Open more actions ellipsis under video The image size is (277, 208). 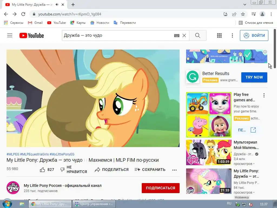(174, 170)
